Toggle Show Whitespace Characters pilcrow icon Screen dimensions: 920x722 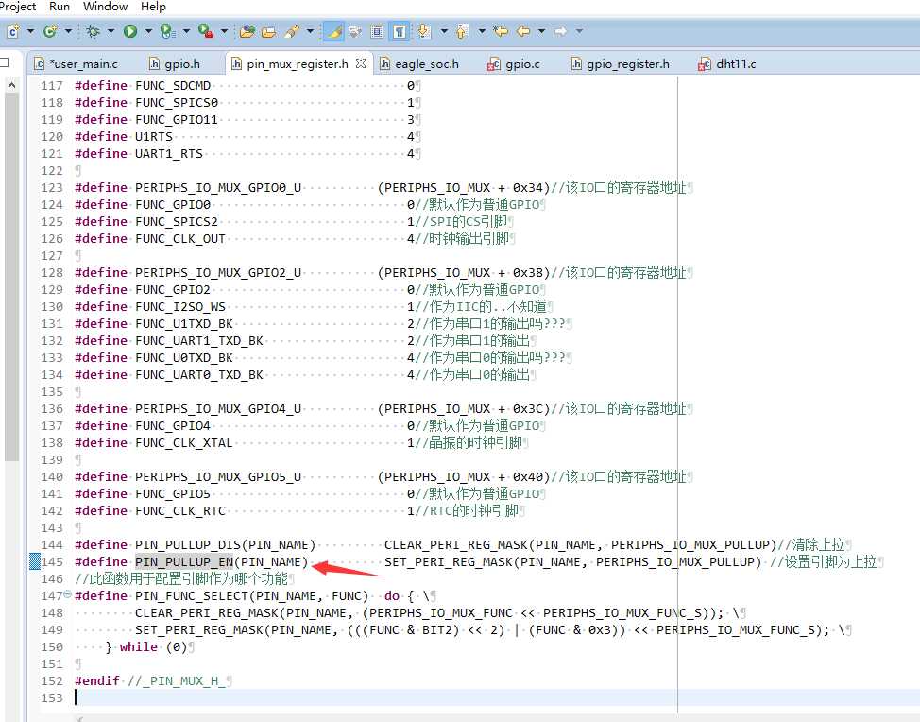pyautogui.click(x=399, y=31)
